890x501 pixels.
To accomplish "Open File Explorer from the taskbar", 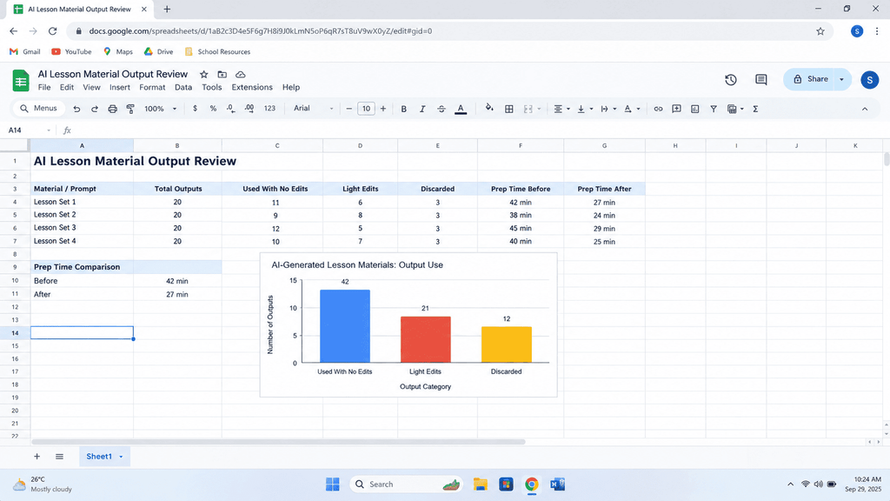I will pyautogui.click(x=480, y=484).
